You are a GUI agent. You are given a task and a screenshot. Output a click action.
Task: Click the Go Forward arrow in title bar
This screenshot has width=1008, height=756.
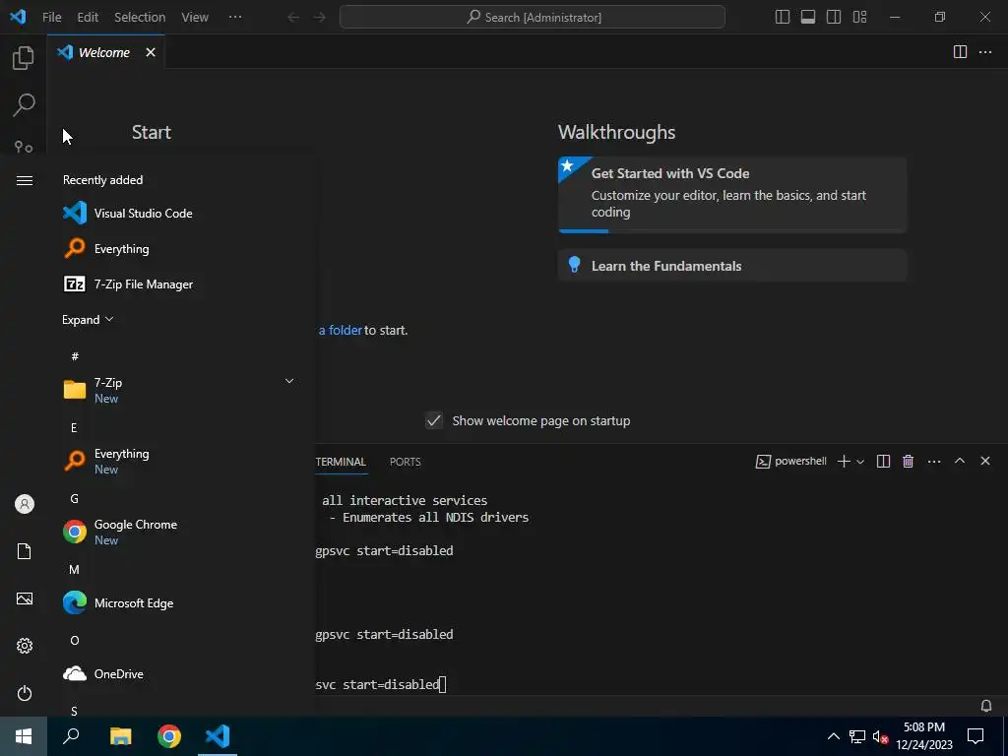coord(320,18)
